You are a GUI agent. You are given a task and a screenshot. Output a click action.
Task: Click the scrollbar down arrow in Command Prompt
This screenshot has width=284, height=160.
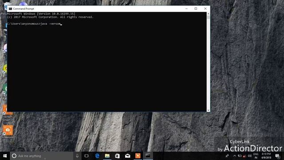coord(208,110)
